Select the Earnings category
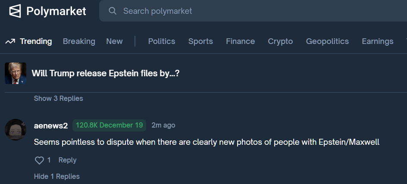This screenshot has height=184, width=407. tap(377, 41)
